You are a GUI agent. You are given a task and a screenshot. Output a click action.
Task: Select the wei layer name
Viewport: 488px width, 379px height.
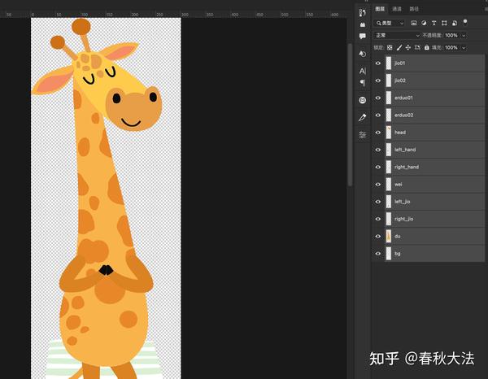[398, 184]
